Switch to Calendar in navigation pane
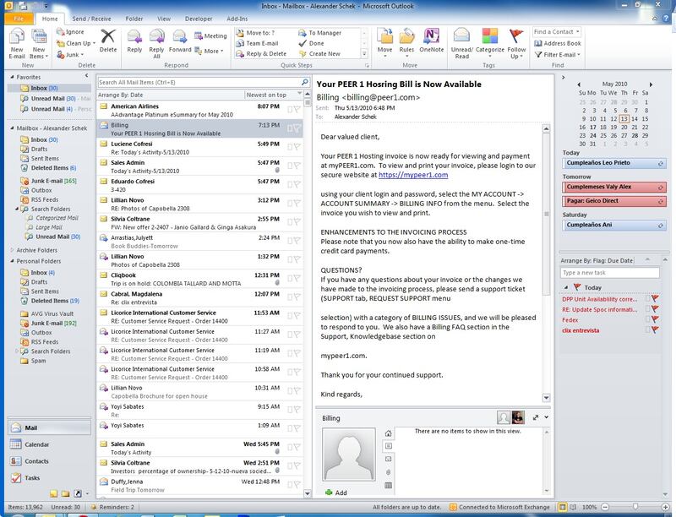676x517 pixels. tap(35, 444)
